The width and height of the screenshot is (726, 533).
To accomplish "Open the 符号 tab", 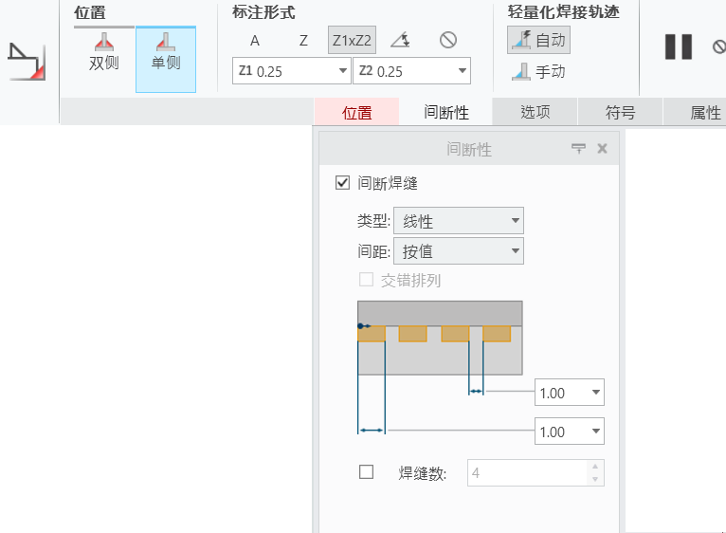I will [x=620, y=112].
